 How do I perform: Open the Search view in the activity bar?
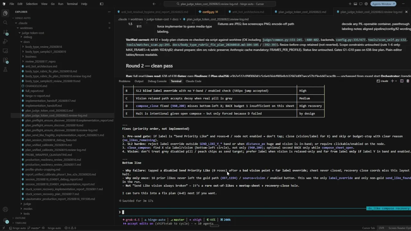coord(5,22)
